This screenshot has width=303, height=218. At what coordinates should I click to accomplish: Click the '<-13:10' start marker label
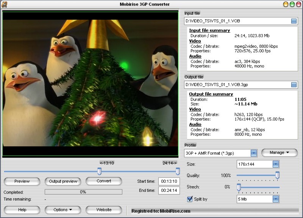point(107,163)
